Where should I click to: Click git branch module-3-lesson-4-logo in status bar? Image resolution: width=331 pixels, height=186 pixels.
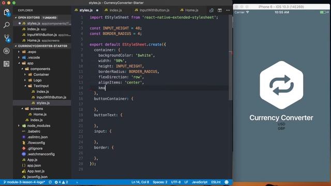24,182
